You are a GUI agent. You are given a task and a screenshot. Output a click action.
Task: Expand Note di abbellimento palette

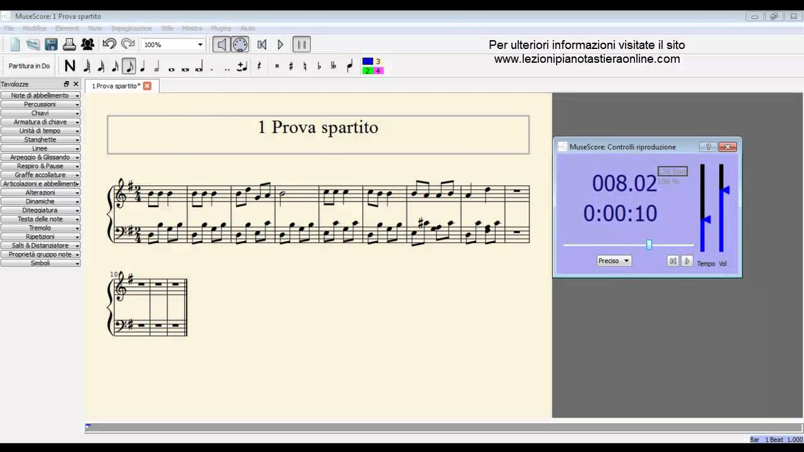coord(40,95)
